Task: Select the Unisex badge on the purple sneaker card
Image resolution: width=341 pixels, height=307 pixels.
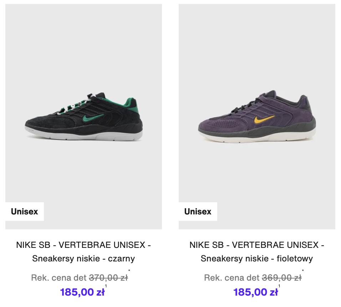Action: (x=198, y=212)
